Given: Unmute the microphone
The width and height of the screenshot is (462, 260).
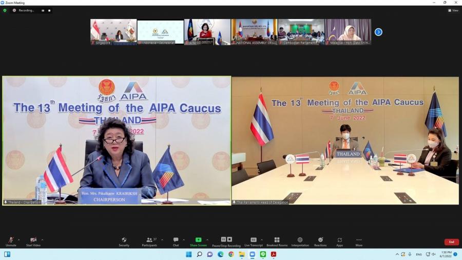Looking at the screenshot, I should pyautogui.click(x=11, y=240).
